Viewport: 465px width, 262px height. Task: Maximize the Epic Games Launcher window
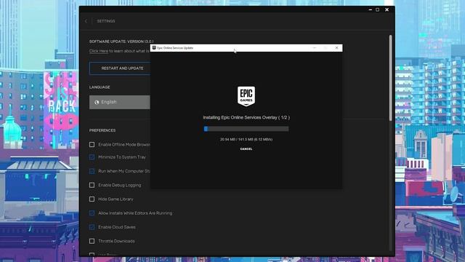tap(378, 9)
